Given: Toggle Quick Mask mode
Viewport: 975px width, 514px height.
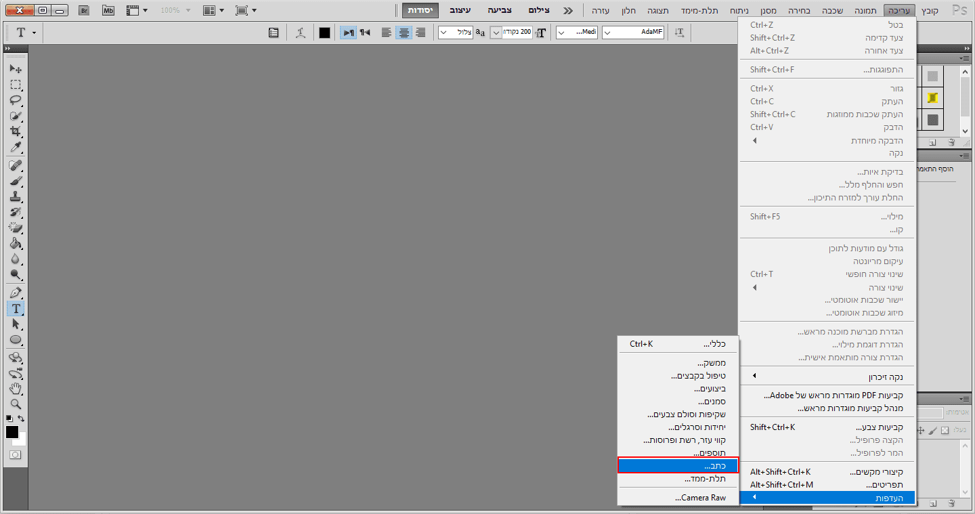Looking at the screenshot, I should [16, 455].
